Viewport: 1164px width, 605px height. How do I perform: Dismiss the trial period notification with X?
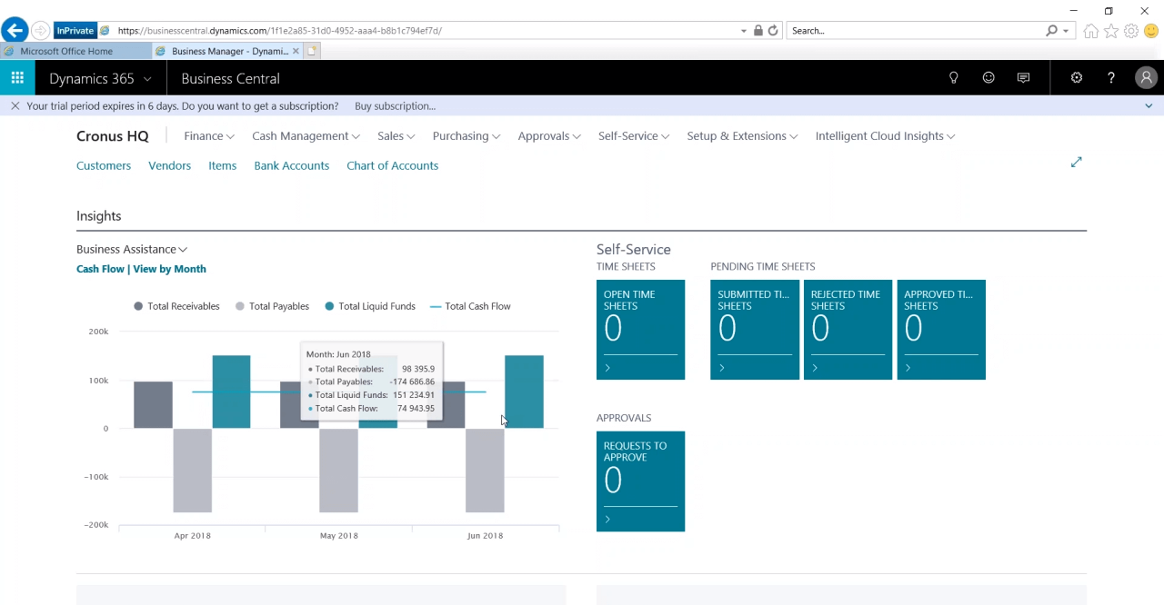[15, 106]
